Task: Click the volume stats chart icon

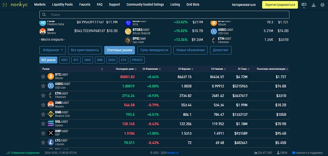Action: click(255, 153)
